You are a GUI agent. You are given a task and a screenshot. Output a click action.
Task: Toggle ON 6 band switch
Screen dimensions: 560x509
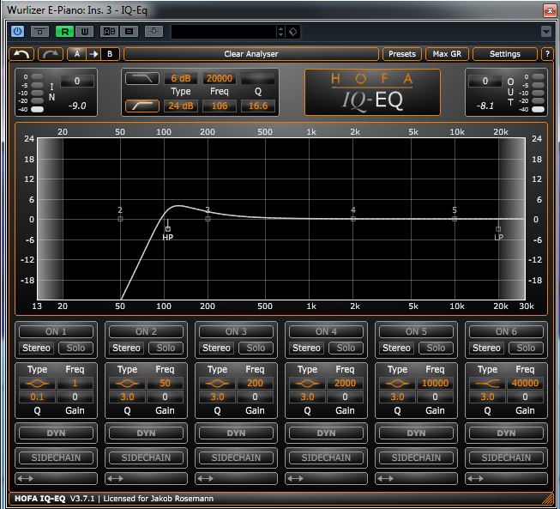[x=506, y=331]
